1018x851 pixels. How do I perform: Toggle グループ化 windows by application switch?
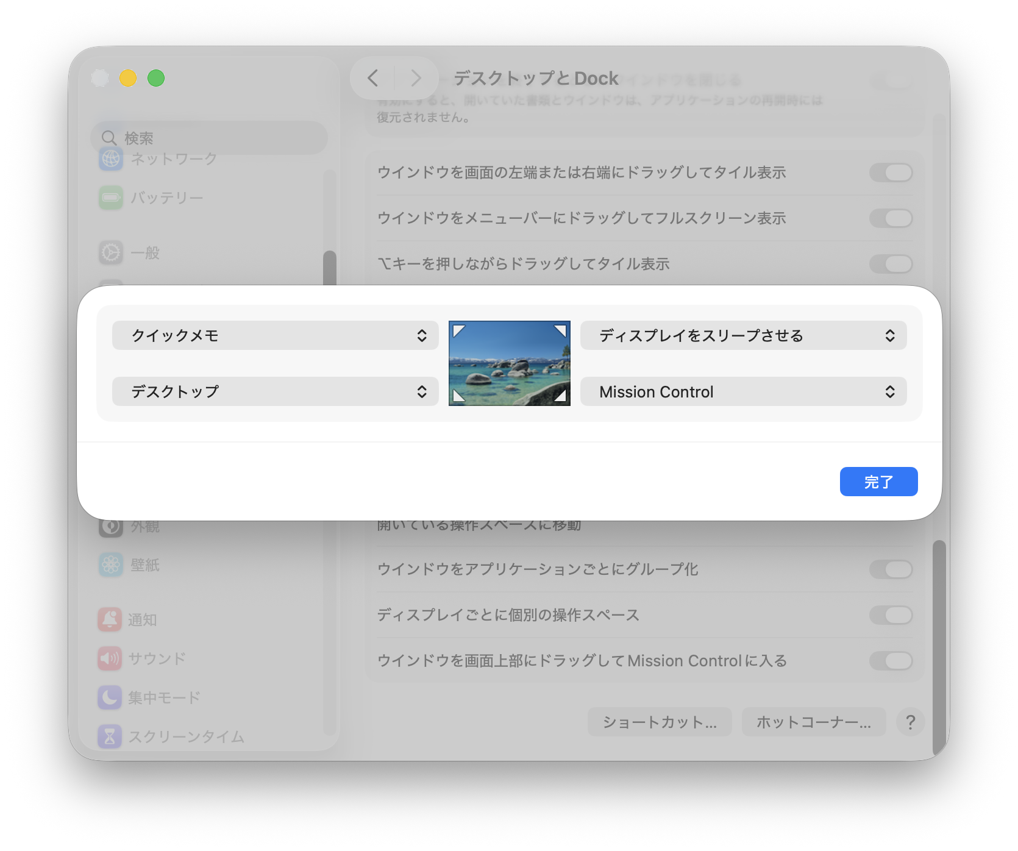(890, 569)
